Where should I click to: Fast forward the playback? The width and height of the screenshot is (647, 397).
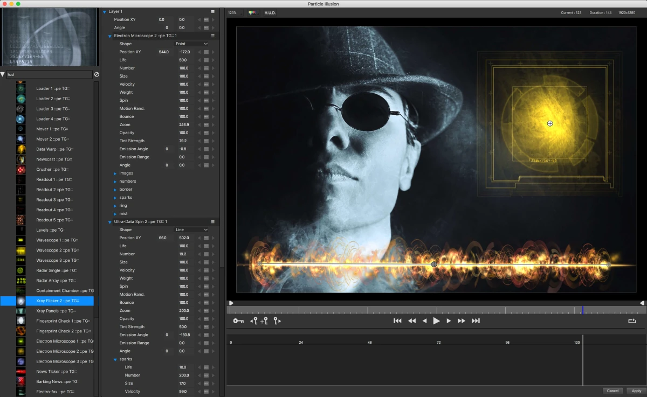click(x=462, y=321)
